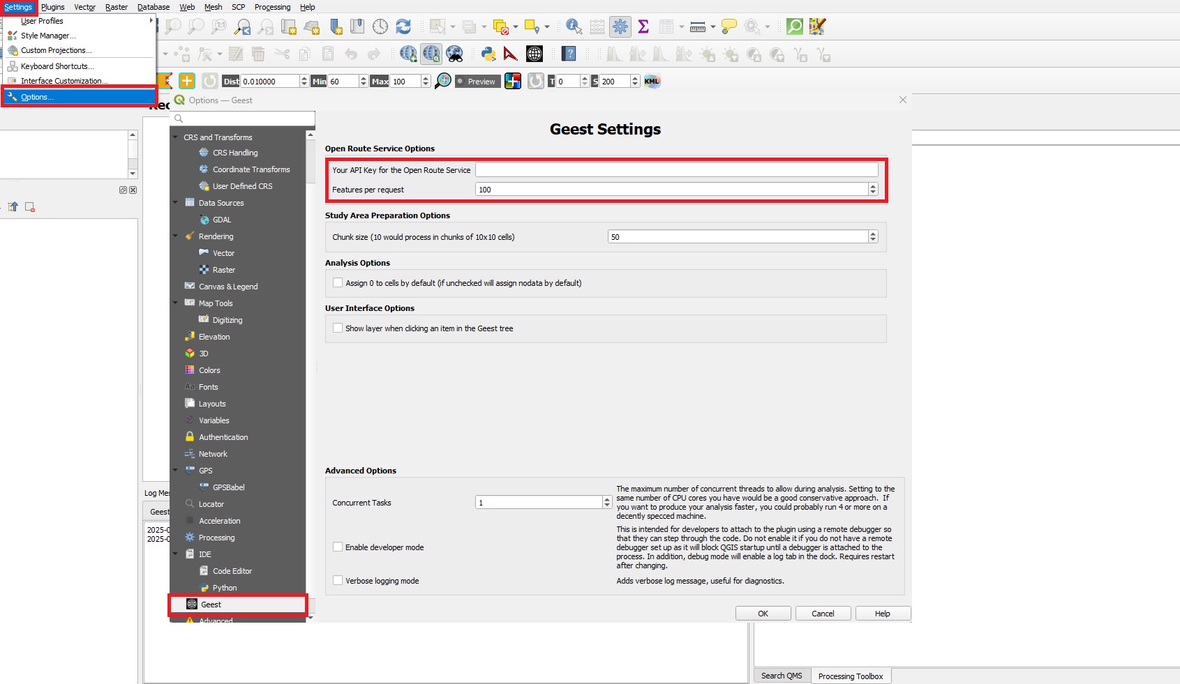This screenshot has height=684, width=1180.
Task: Click the Cancel button
Action: (823, 614)
